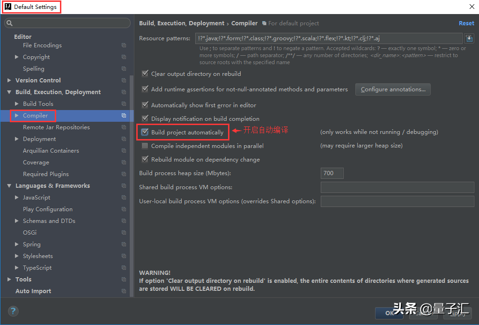
Task: Open Configure annotations dialog
Action: (x=392, y=89)
